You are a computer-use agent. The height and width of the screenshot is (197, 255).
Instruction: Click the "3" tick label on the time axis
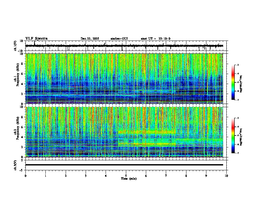coord(86,176)
